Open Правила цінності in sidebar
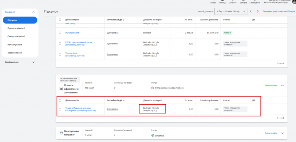 click(16, 28)
